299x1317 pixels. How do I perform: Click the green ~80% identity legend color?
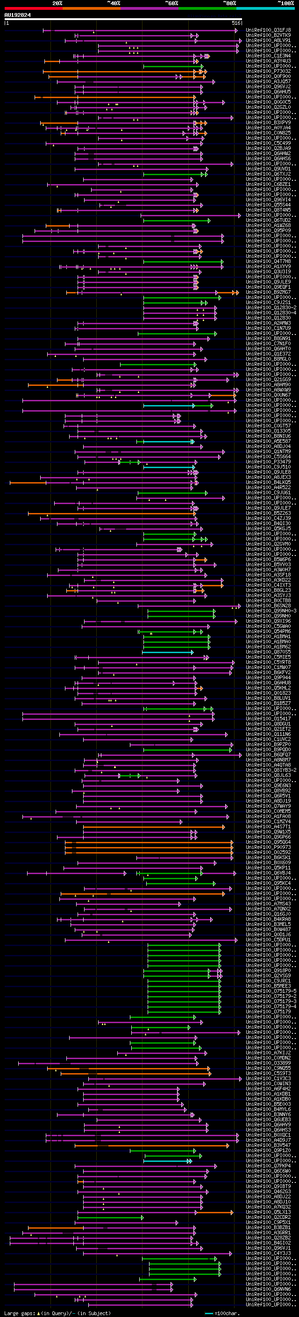(207, 8)
